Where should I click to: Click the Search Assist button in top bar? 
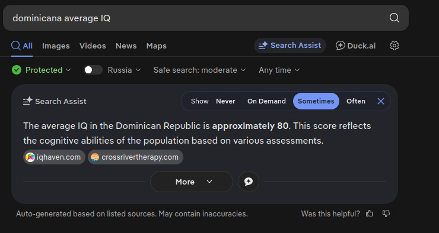coord(290,46)
